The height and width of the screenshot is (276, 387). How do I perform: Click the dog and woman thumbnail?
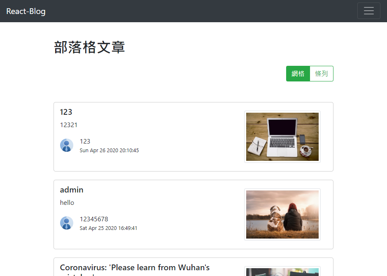click(x=282, y=214)
